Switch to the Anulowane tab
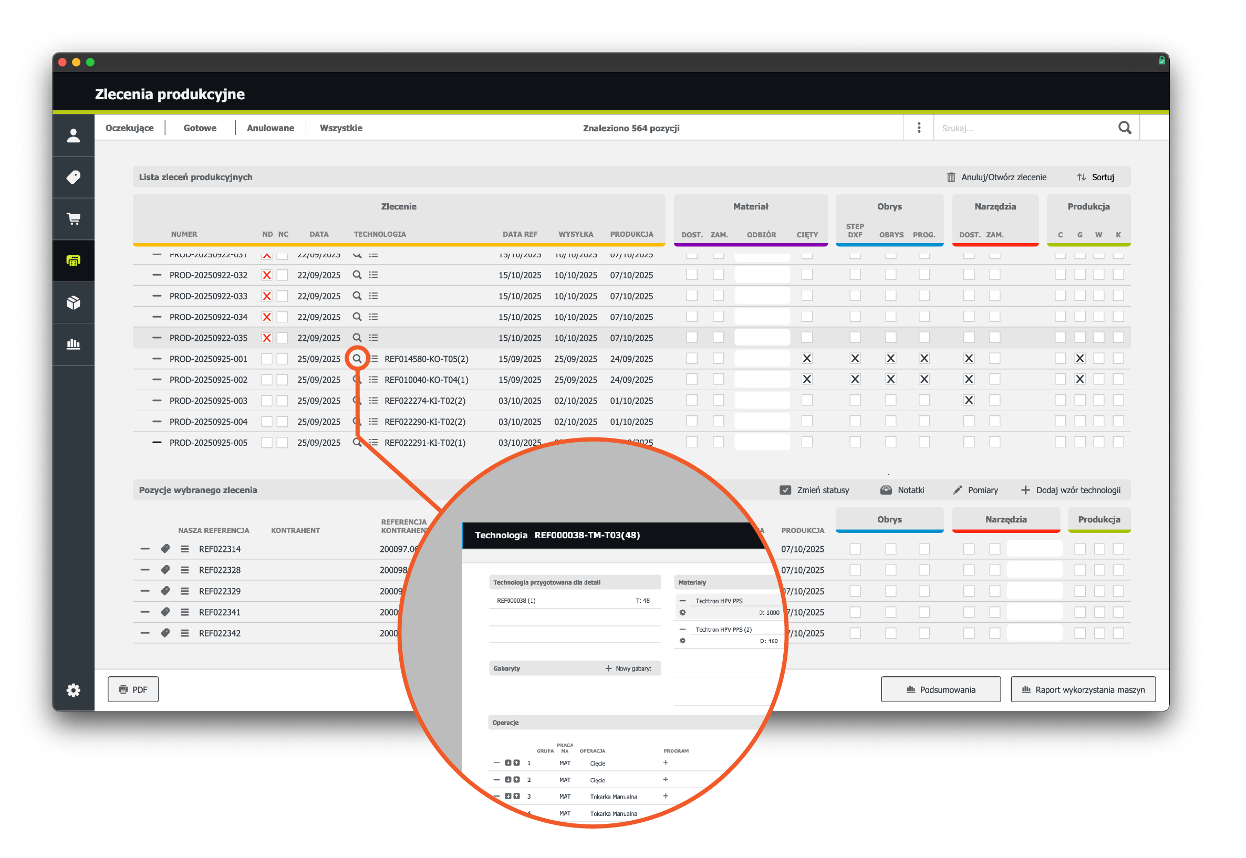1246x858 pixels. 271,128
